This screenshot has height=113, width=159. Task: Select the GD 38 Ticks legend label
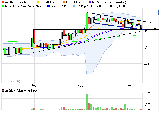[59, 6]
